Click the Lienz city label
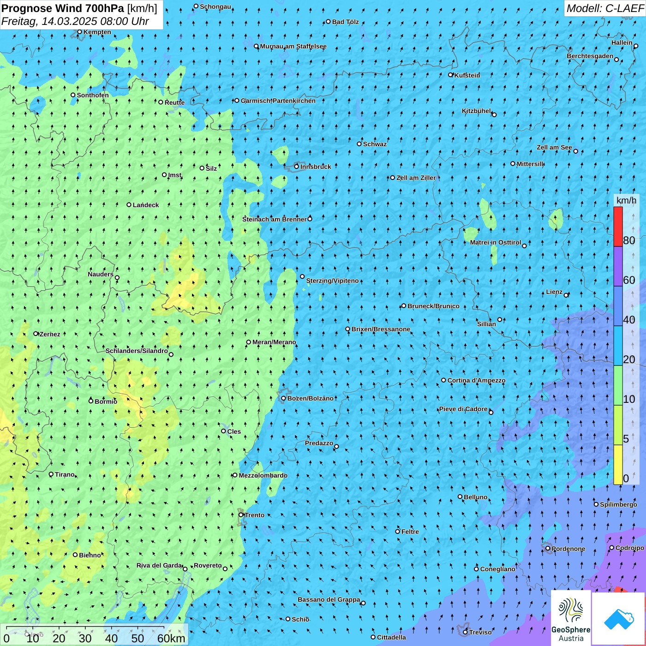The image size is (646, 646). (554, 292)
